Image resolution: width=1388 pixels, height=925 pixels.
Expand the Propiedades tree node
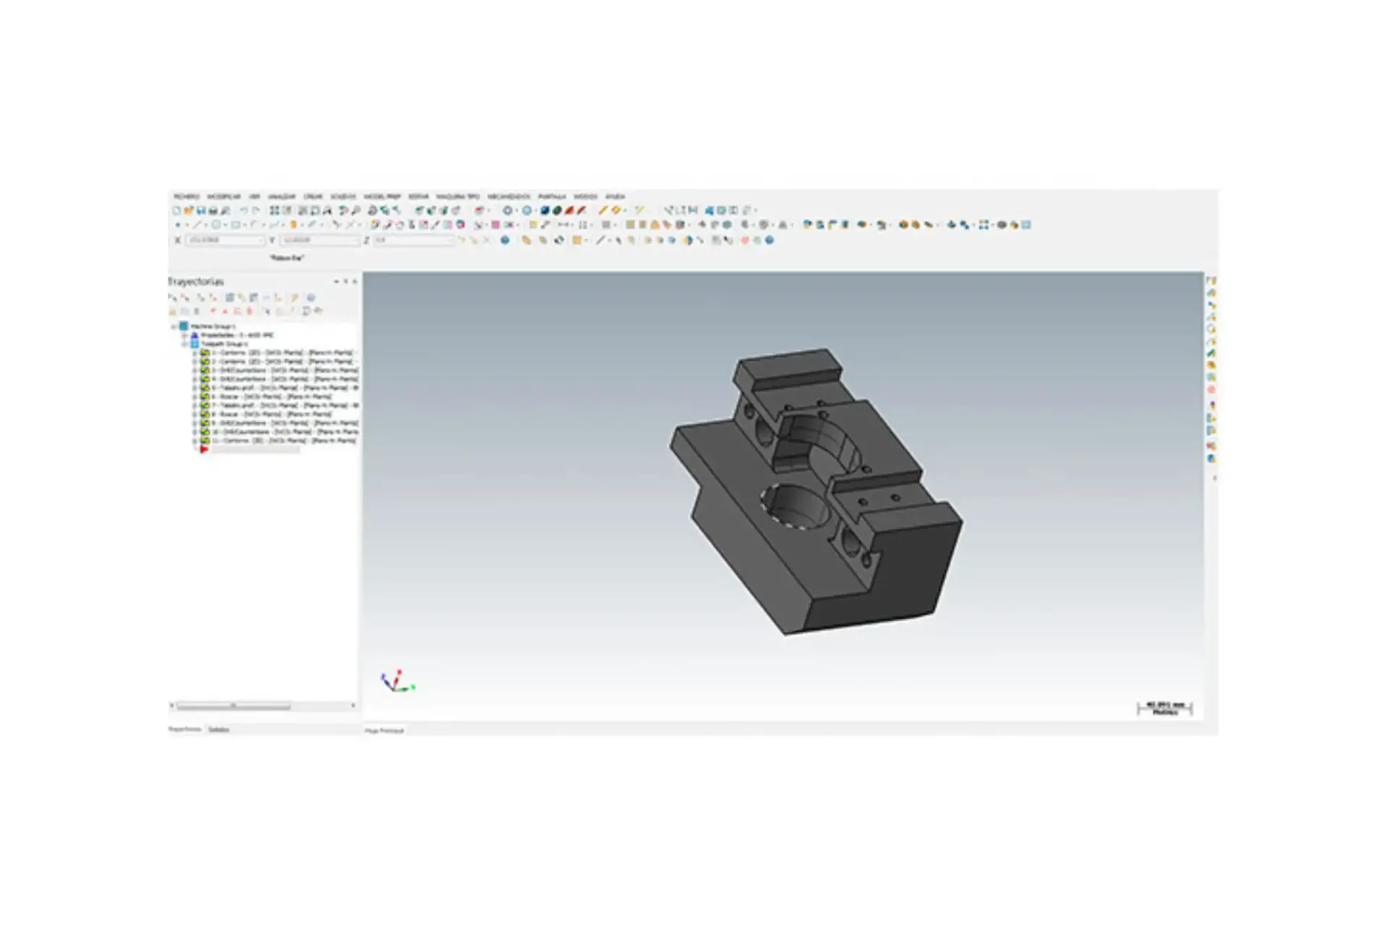[x=184, y=335]
